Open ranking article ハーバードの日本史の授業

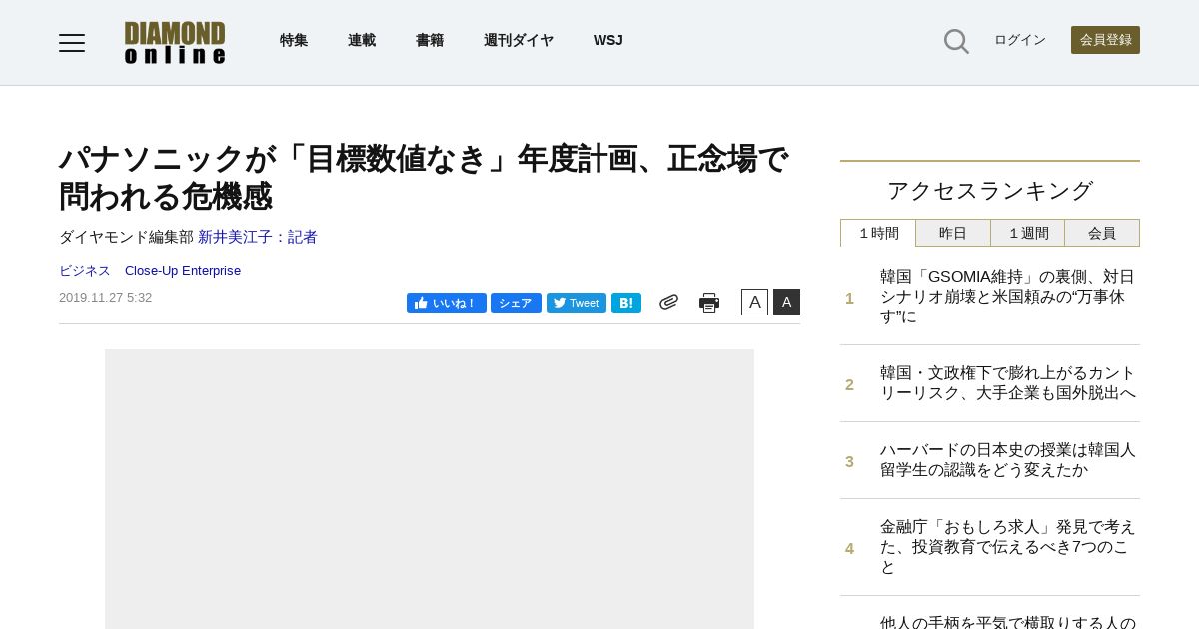(x=1009, y=460)
